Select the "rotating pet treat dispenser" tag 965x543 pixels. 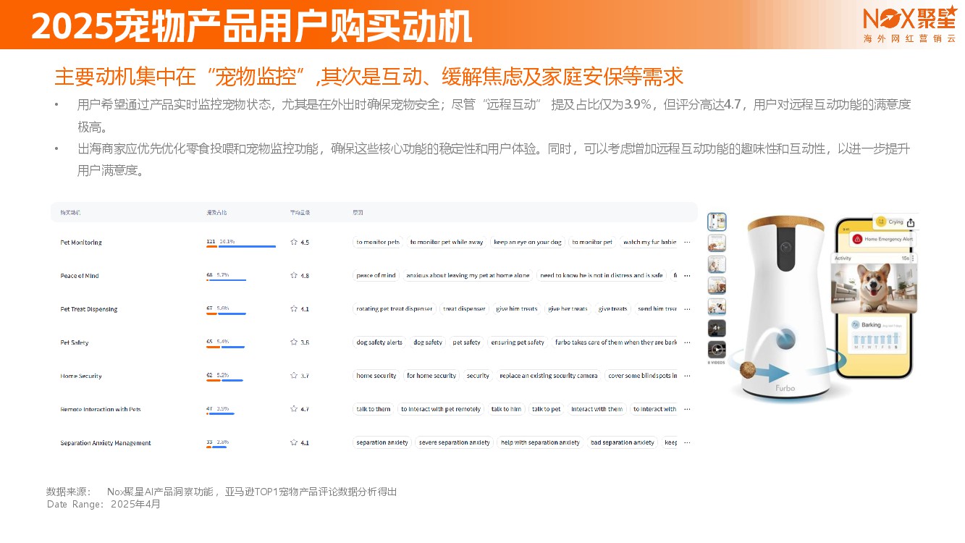(x=394, y=309)
